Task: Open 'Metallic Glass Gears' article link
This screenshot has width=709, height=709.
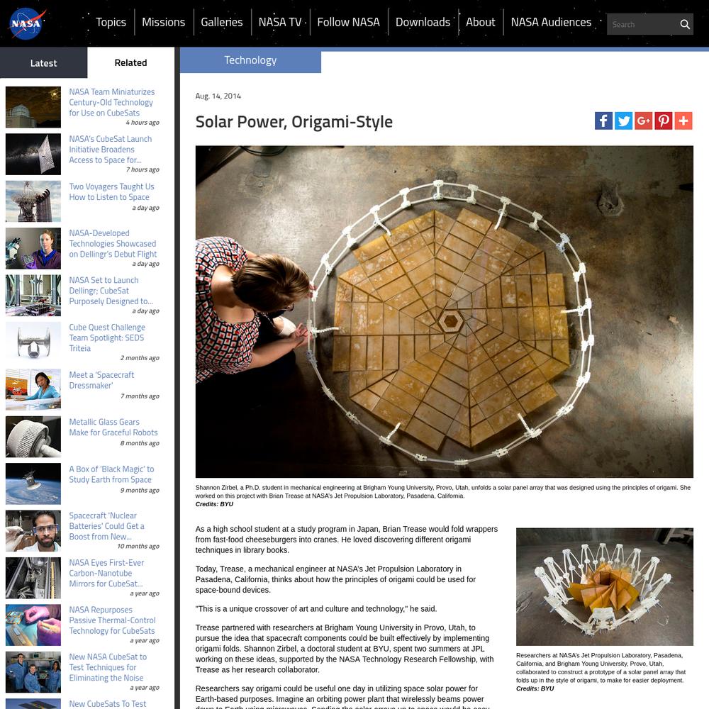Action: pos(113,427)
